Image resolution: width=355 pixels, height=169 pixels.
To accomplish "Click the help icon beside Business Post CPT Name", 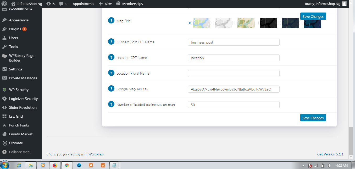I will [111, 41].
